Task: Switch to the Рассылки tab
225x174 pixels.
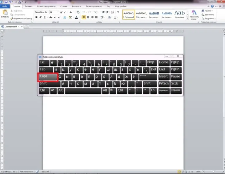Action: pyautogui.click(x=76, y=6)
